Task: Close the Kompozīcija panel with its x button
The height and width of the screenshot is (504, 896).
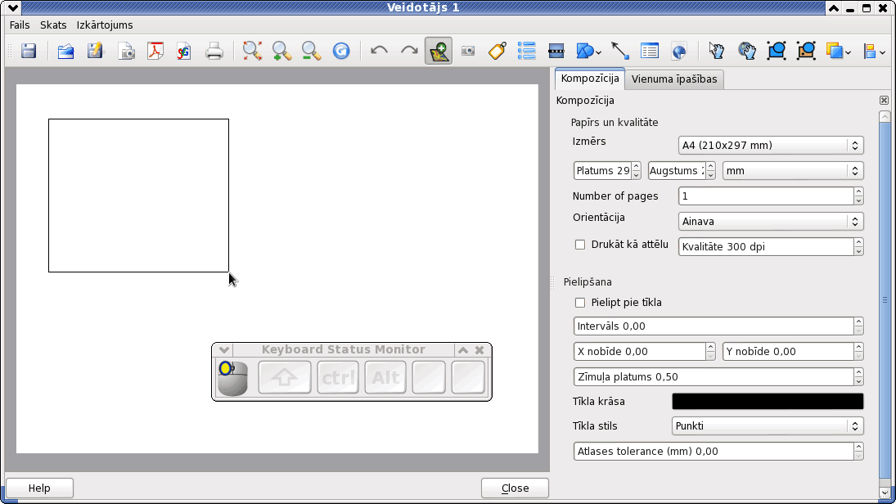Action: (x=884, y=101)
